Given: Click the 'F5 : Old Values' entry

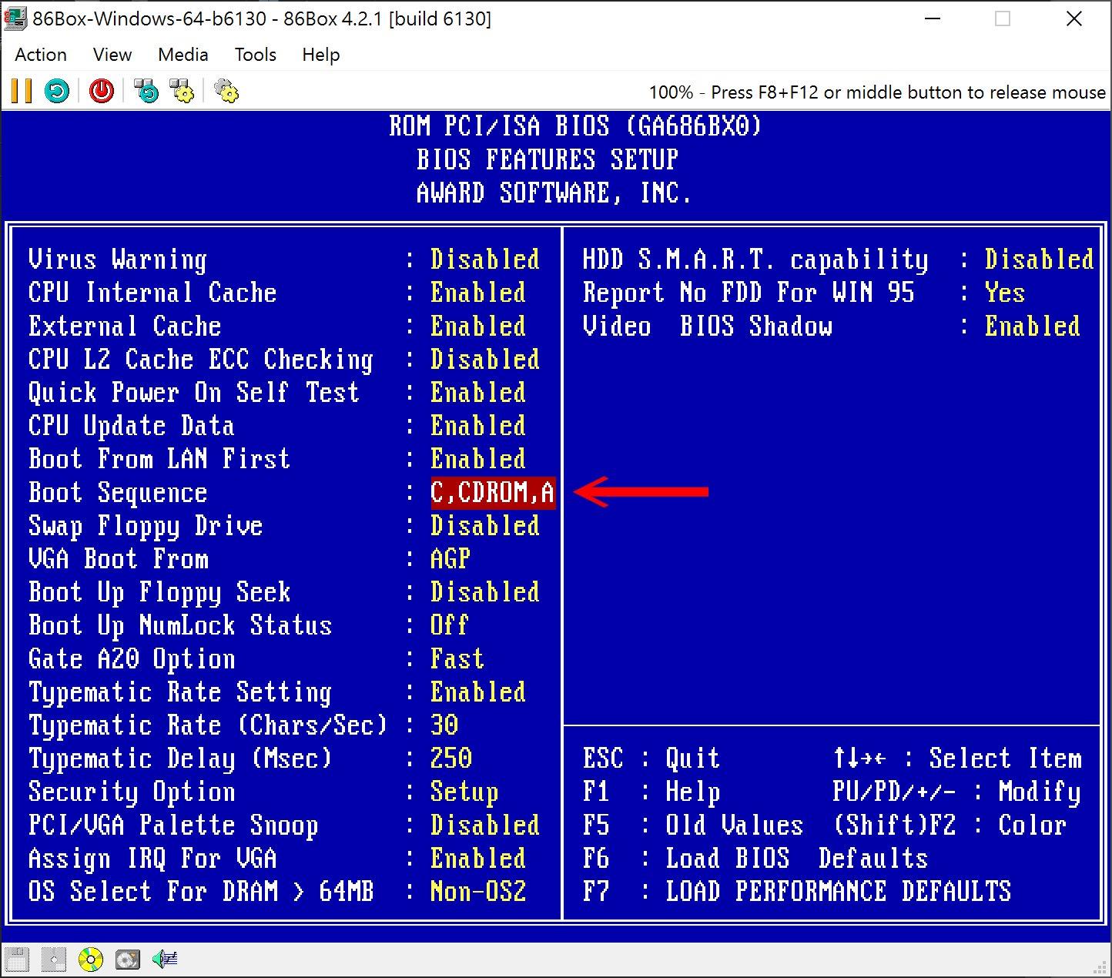Looking at the screenshot, I should click(x=693, y=825).
